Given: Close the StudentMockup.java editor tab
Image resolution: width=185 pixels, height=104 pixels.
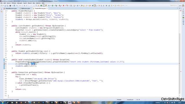Looking at the screenshot, I should 47,8.
